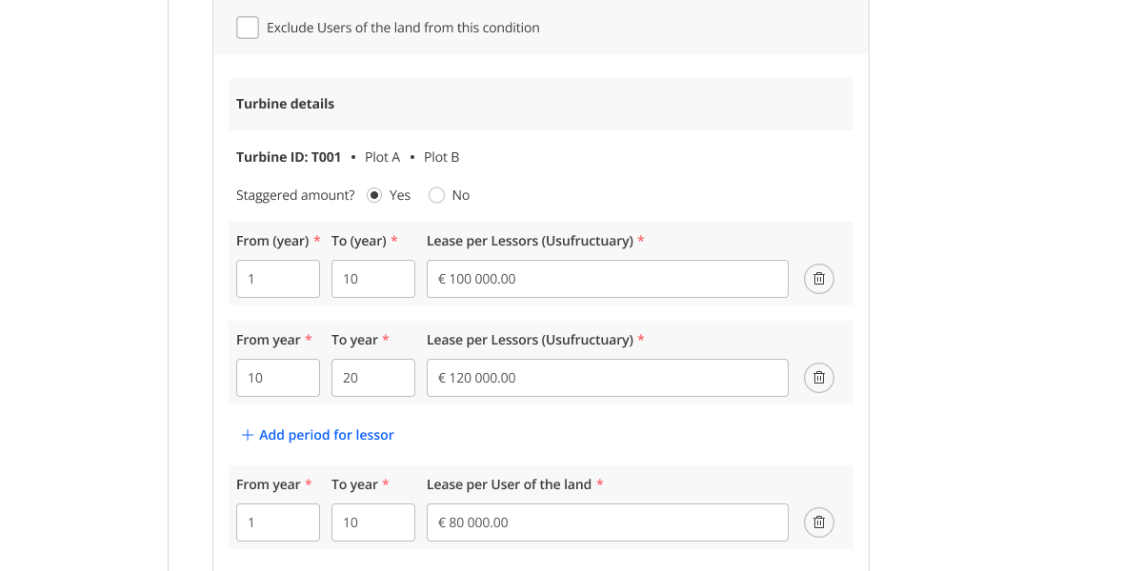
Task: Focus To year in User of the land row
Action: pyautogui.click(x=372, y=522)
